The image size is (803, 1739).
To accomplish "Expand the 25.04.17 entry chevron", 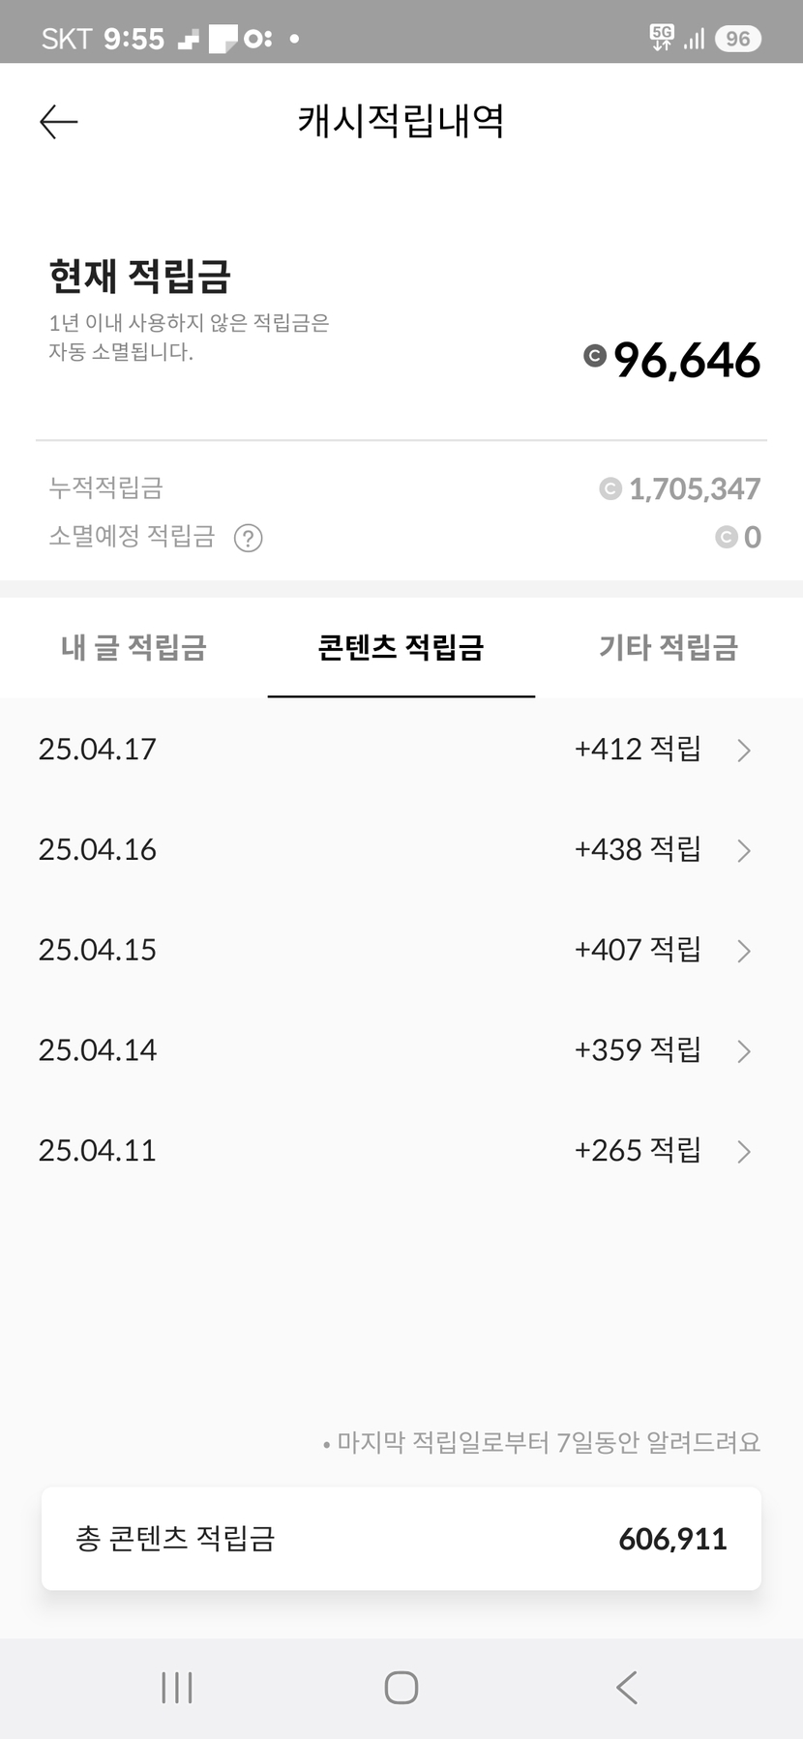I will pyautogui.click(x=743, y=751).
